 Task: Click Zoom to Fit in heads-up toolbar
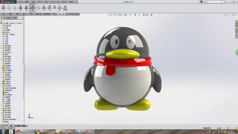click(111, 15)
